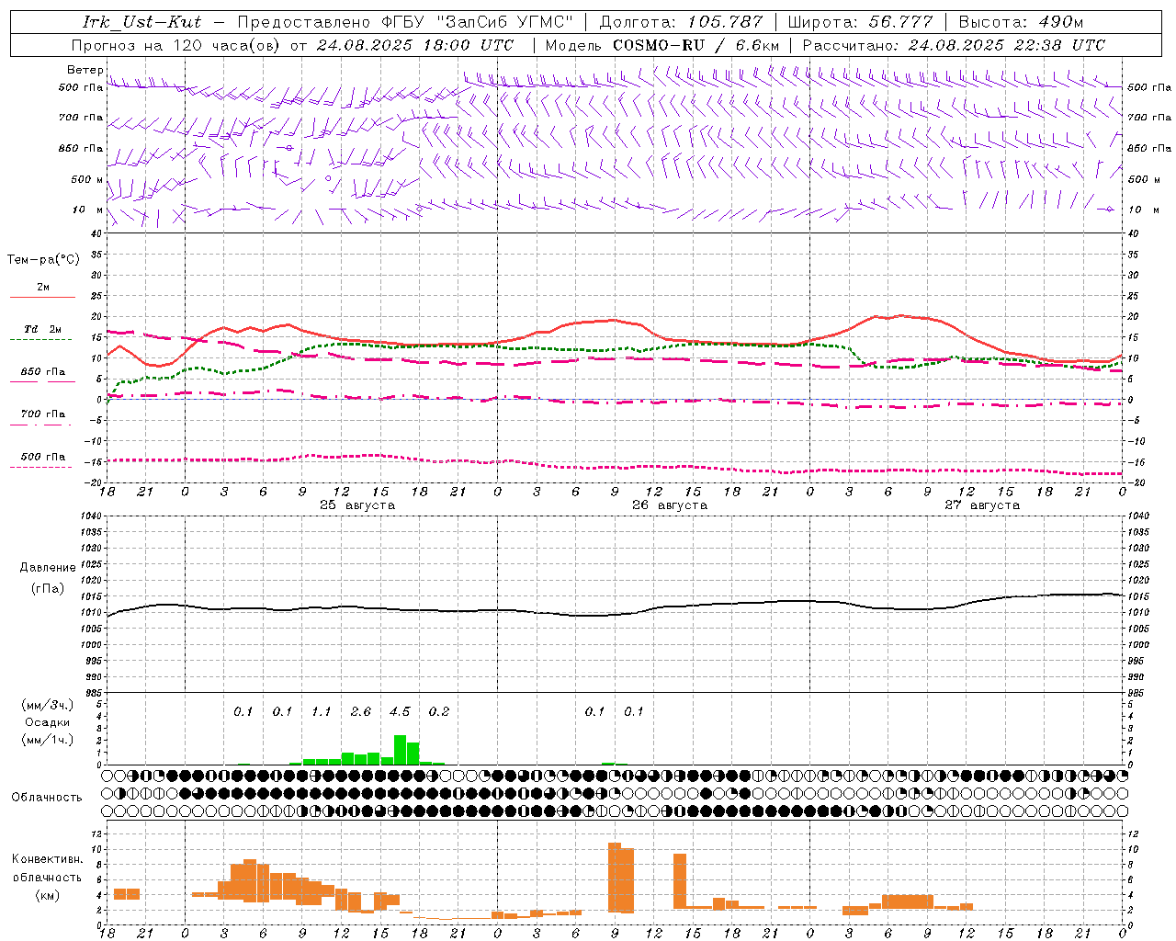Click the Тем-ра(°C) temperature label

pyautogui.click(x=43, y=259)
